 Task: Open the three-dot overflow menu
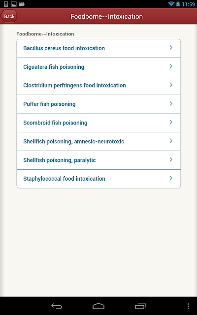[x=188, y=306]
